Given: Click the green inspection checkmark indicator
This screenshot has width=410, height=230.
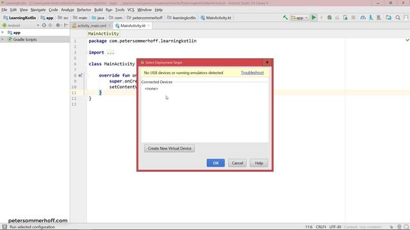Looking at the screenshot, I should 407,40.
